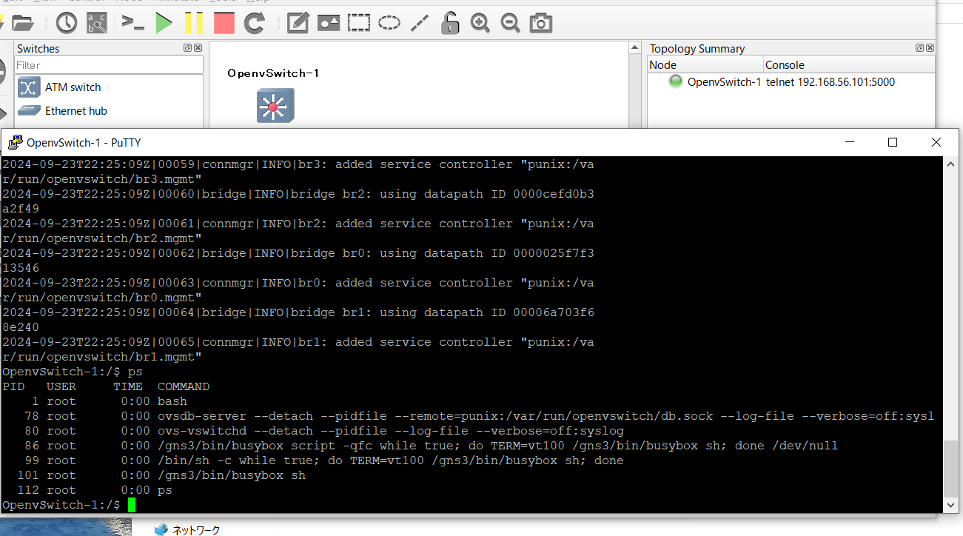This screenshot has width=963, height=536.
Task: Click green status icon for OpenvSwitch-1
Action: [x=675, y=81]
